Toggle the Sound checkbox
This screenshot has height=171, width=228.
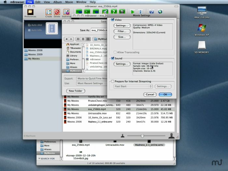(113, 58)
